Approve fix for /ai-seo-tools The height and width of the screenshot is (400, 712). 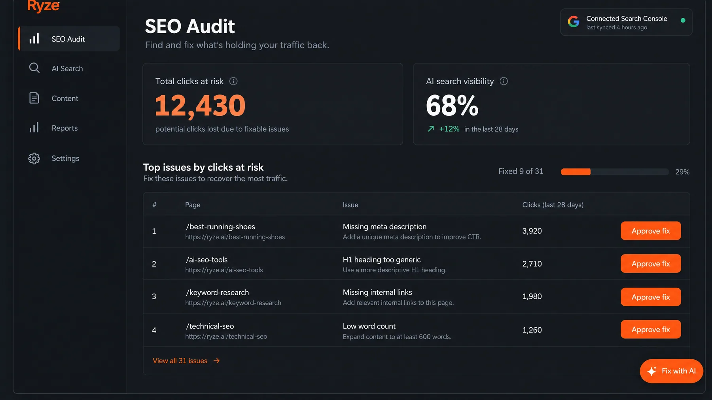pos(651,264)
